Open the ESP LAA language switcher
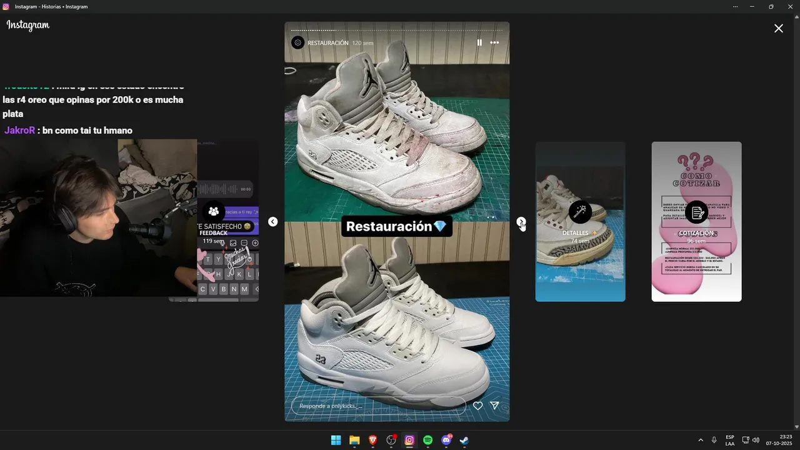 click(730, 440)
